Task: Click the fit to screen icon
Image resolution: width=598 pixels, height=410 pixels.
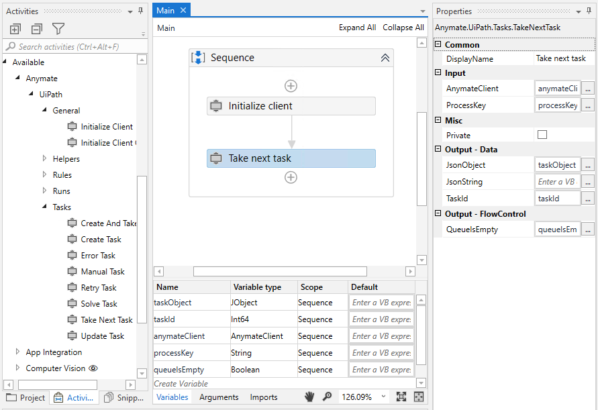Action: click(x=401, y=397)
